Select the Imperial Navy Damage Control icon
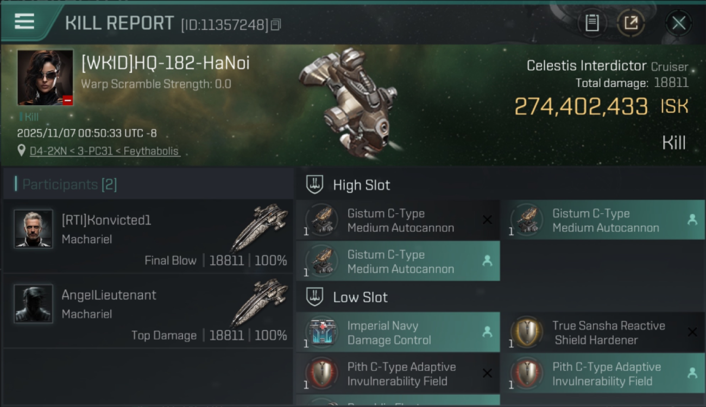The height and width of the screenshot is (407, 706). [x=322, y=332]
